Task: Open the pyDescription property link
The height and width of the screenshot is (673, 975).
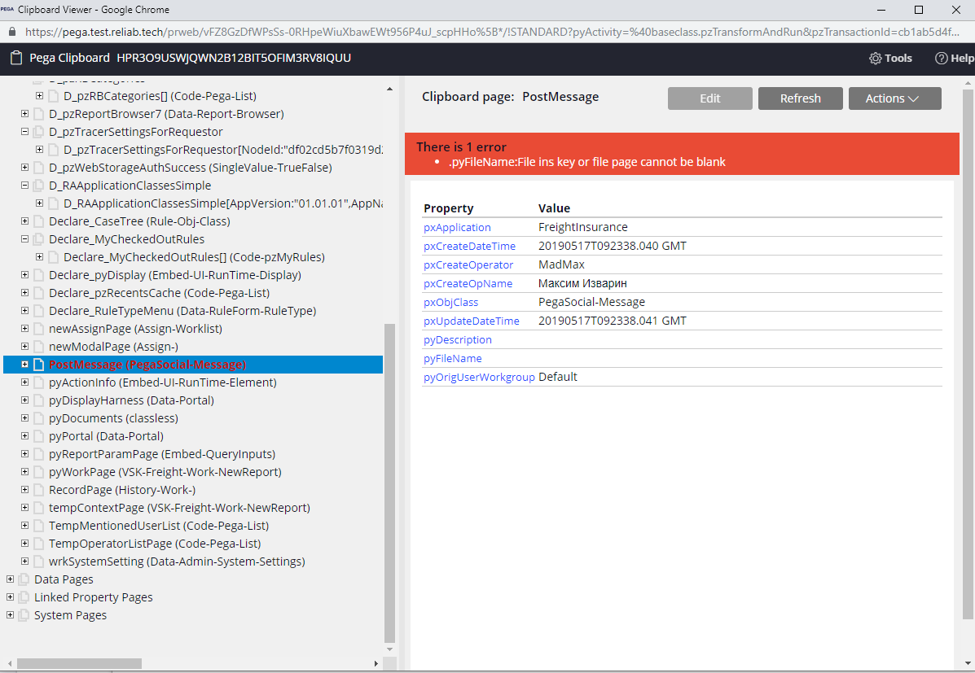Action: click(458, 340)
